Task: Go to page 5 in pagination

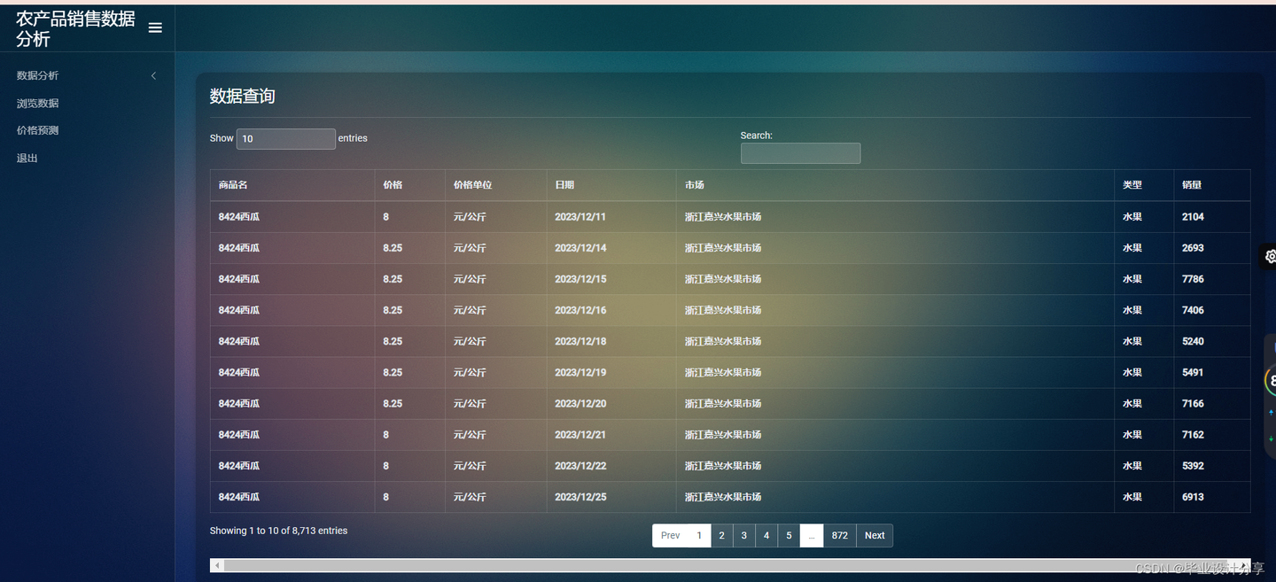Action: coord(789,535)
